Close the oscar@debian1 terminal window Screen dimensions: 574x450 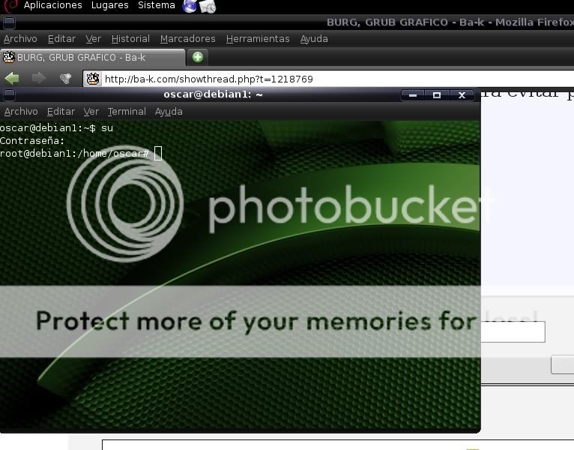462,95
